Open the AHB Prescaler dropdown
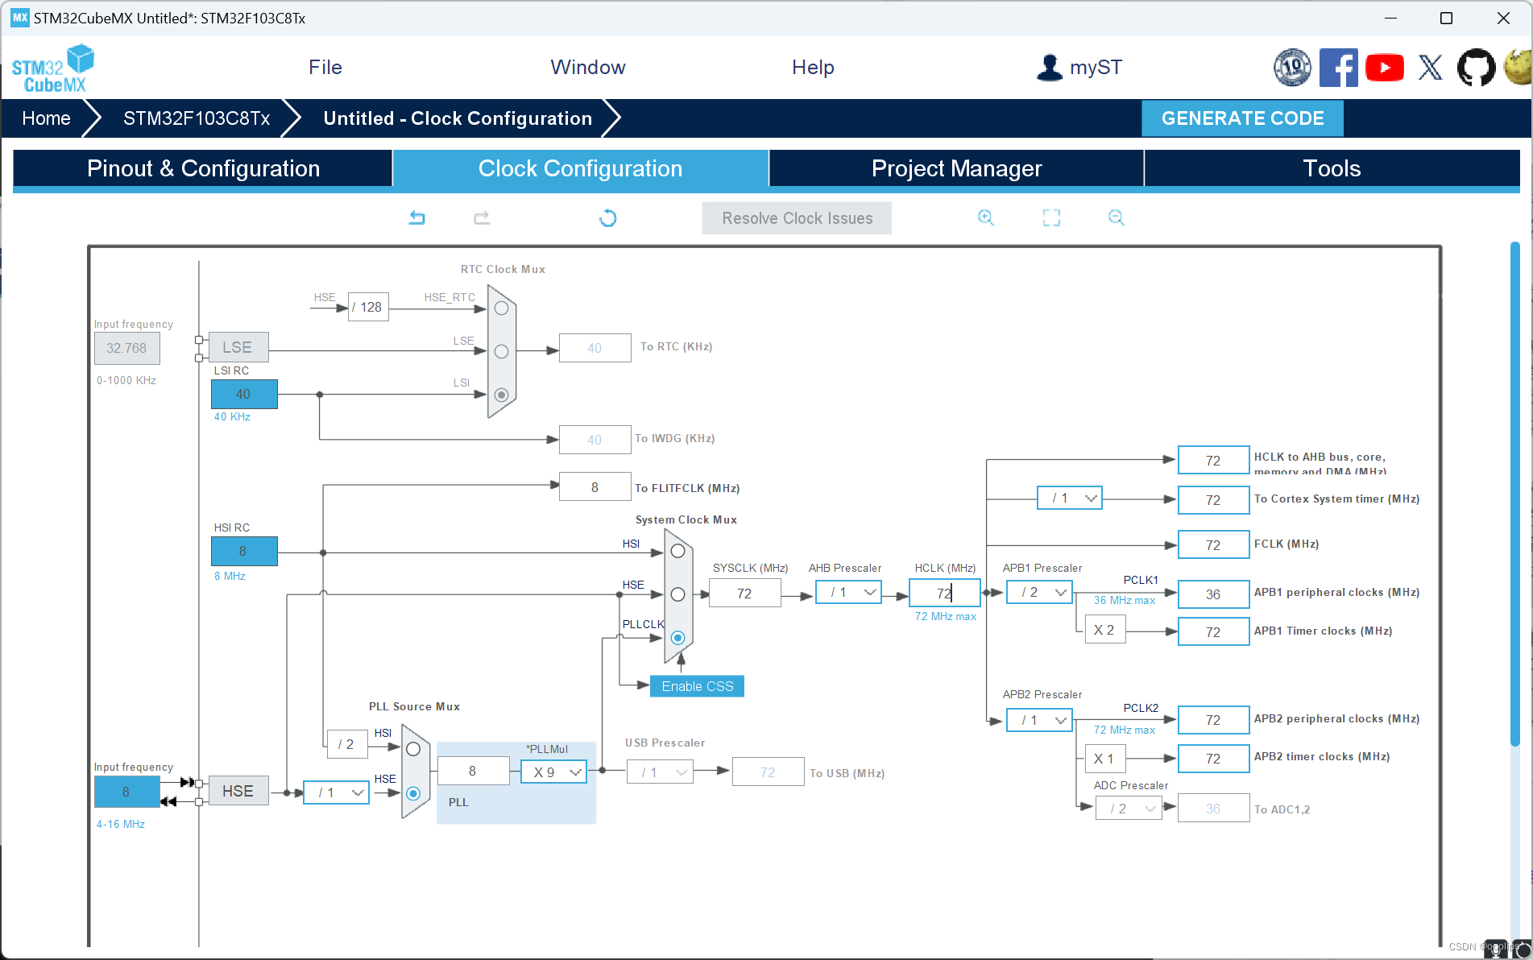Image resolution: width=1533 pixels, height=960 pixels. point(849,593)
